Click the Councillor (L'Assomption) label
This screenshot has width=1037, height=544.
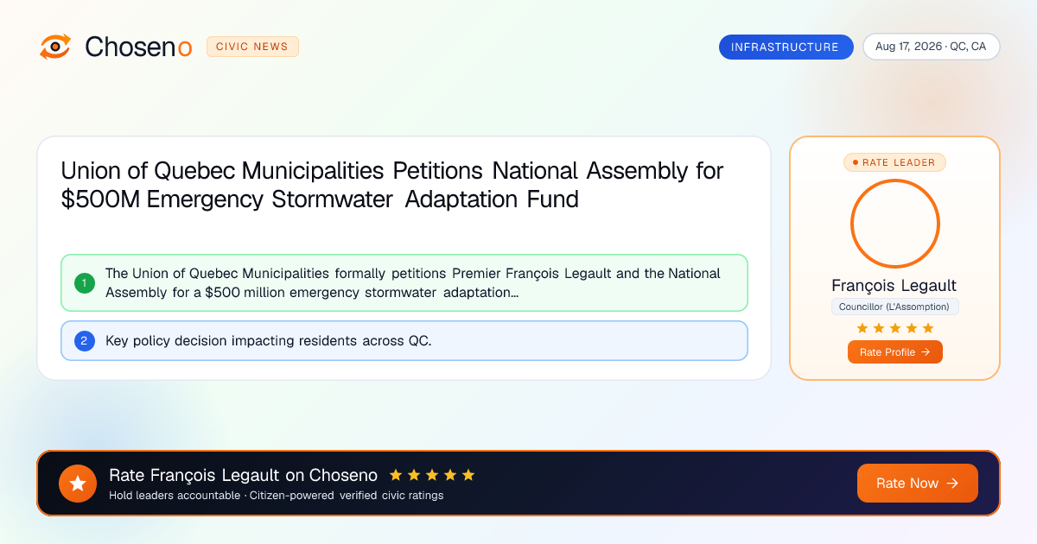click(x=894, y=307)
